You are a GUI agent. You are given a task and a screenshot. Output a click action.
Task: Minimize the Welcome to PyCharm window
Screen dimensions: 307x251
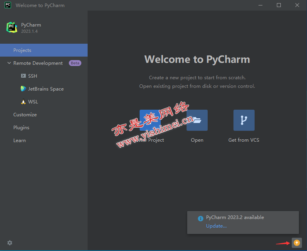[x=260, y=5]
